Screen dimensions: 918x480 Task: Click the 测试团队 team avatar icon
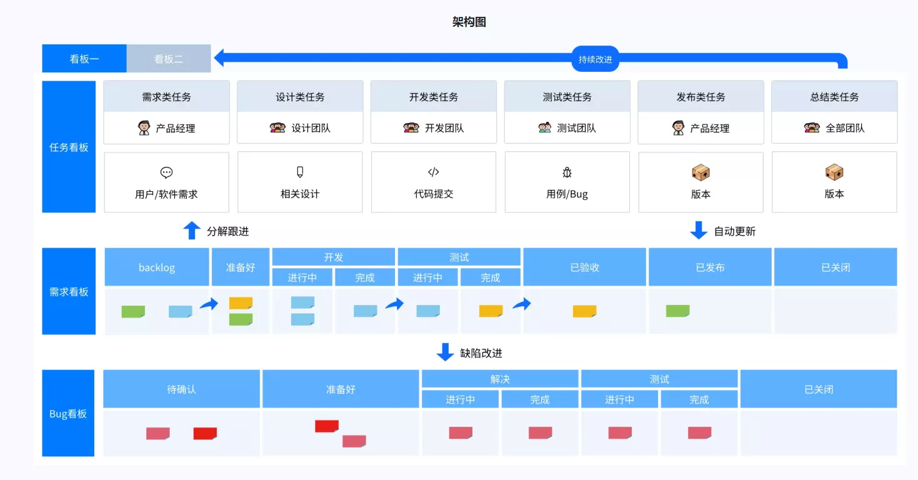pos(545,128)
